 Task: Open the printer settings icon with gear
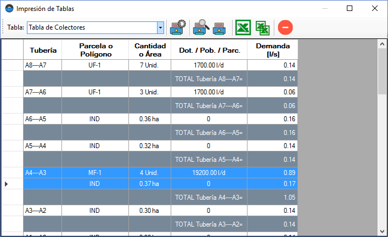point(178,27)
